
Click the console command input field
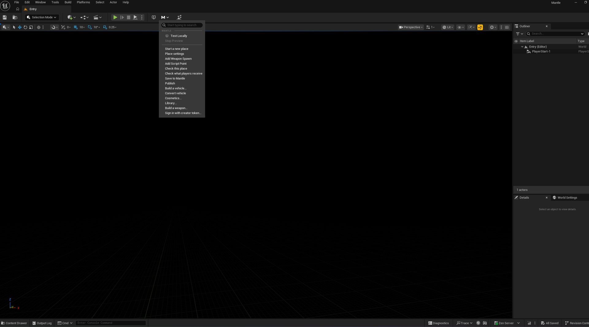pos(110,323)
